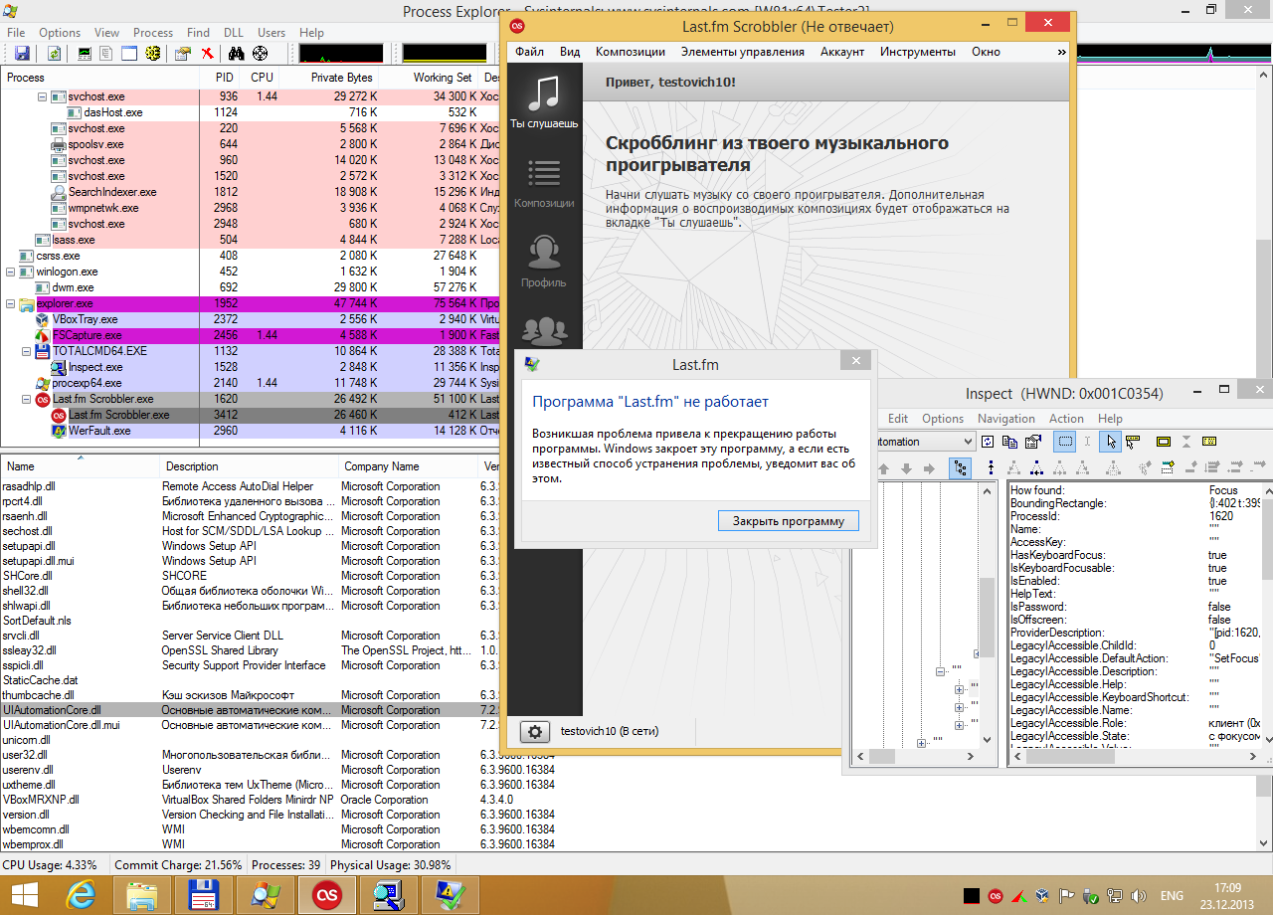Image resolution: width=1273 pixels, height=915 pixels.
Task: Click the CPU usage mini graph in toolbar
Action: coord(340,54)
